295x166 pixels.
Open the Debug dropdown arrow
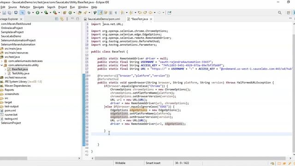coord(33,13)
